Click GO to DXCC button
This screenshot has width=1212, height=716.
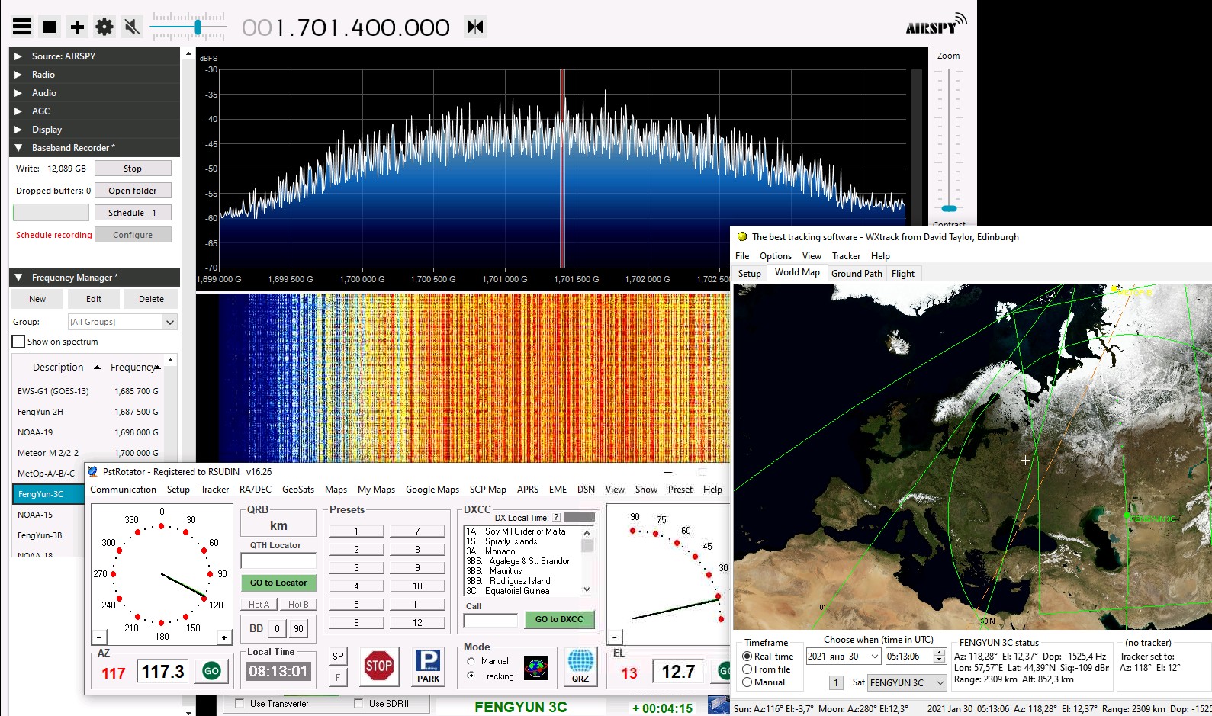559,619
